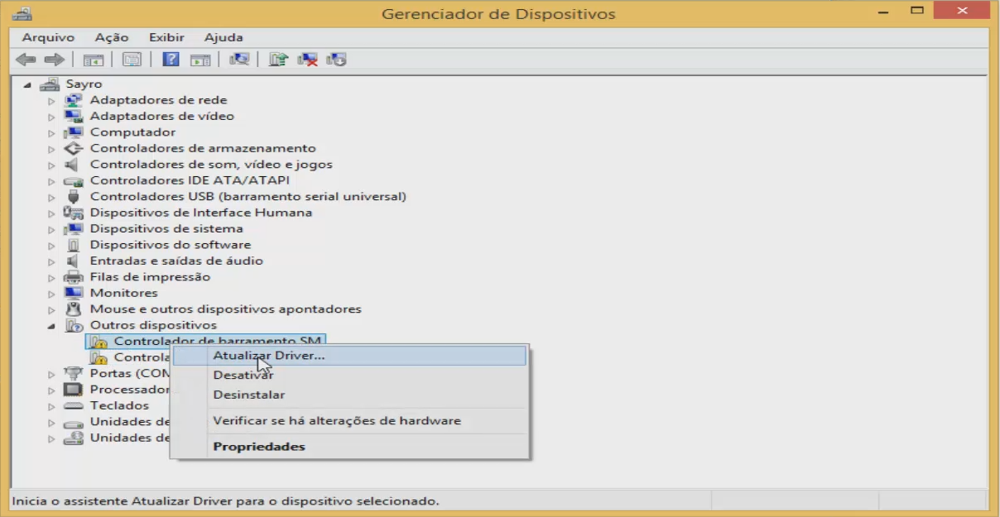Click the Back arrow in the toolbar

pyautogui.click(x=26, y=60)
